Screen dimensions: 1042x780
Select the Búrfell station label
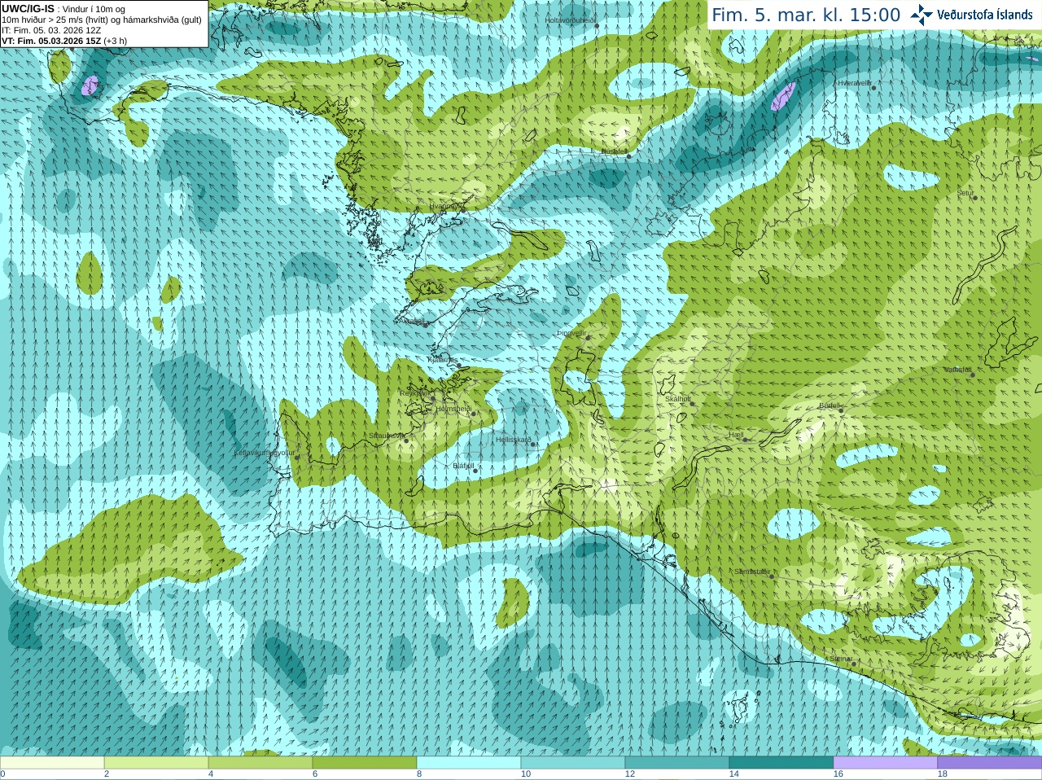point(829,405)
